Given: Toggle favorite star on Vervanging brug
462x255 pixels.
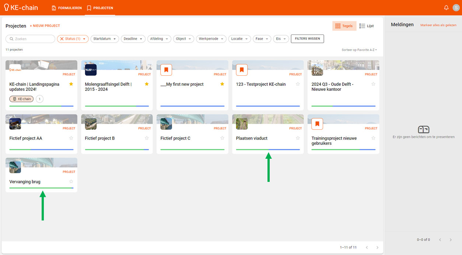Looking at the screenshot, I should coord(71,182).
